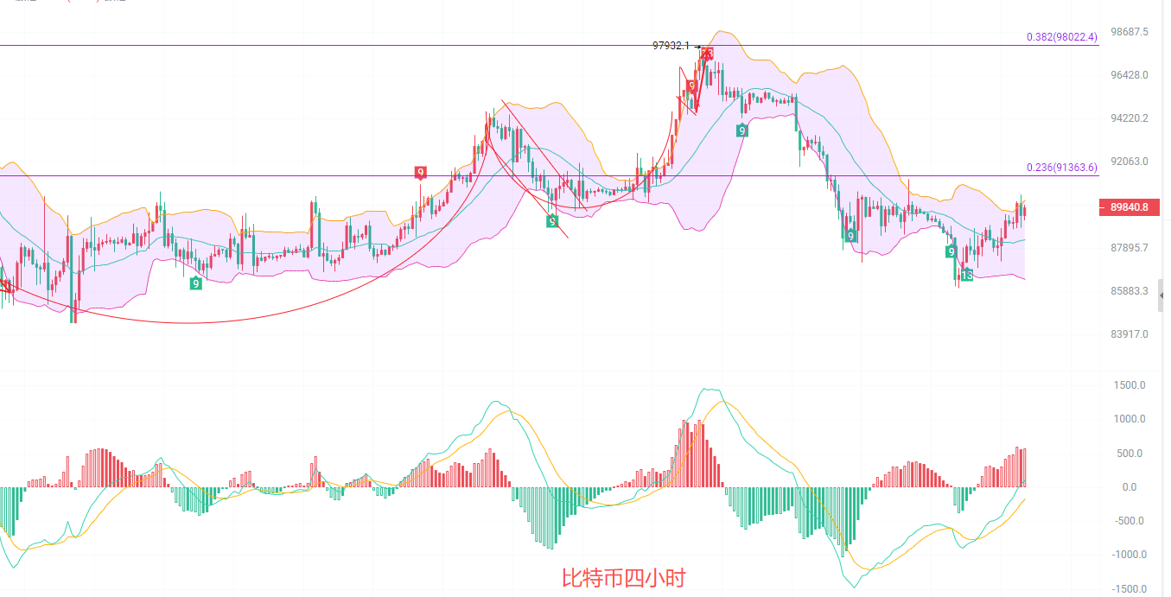Select the 97932.1 high price label
The image size is (1171, 597).
pyautogui.click(x=671, y=46)
